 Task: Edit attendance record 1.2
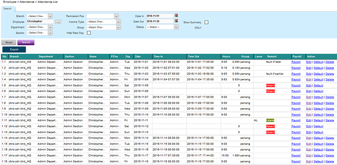(x=309, y=68)
